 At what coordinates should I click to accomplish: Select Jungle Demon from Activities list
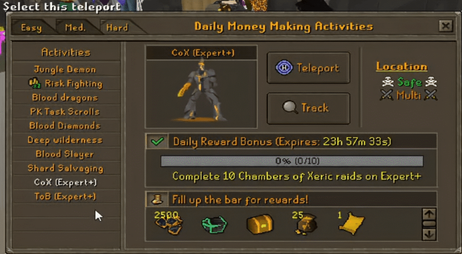[65, 69]
